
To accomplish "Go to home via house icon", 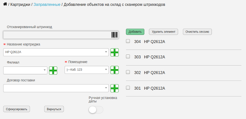I will 5,4.
